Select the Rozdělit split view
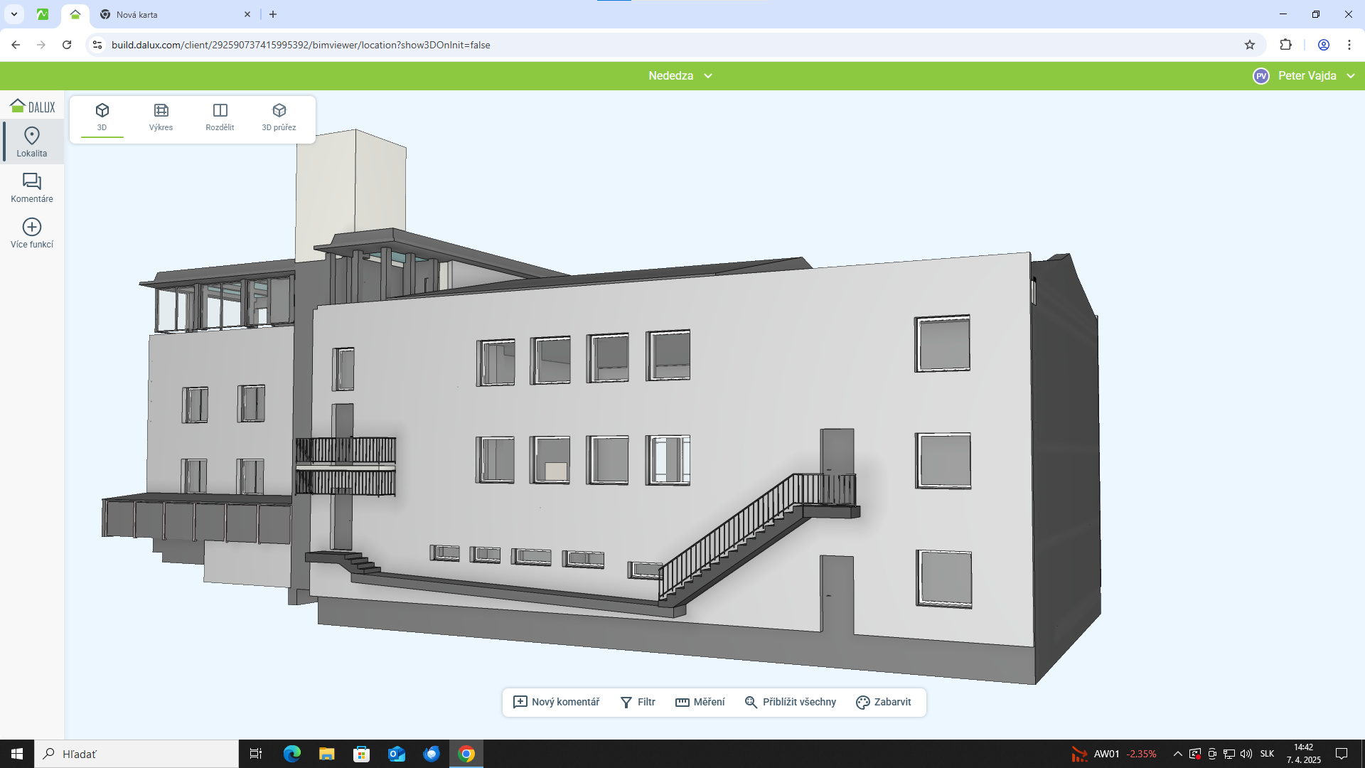 tap(220, 117)
